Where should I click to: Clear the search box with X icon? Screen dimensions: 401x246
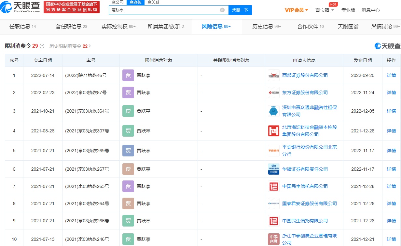point(222,10)
